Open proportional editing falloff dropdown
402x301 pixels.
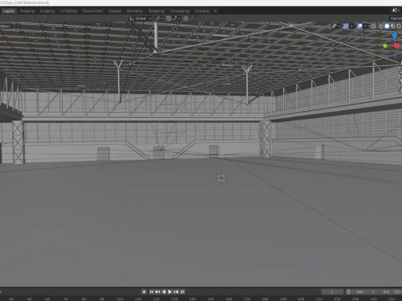(194, 18)
